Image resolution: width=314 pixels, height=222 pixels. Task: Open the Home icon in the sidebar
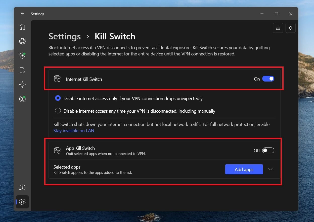(x=22, y=27)
